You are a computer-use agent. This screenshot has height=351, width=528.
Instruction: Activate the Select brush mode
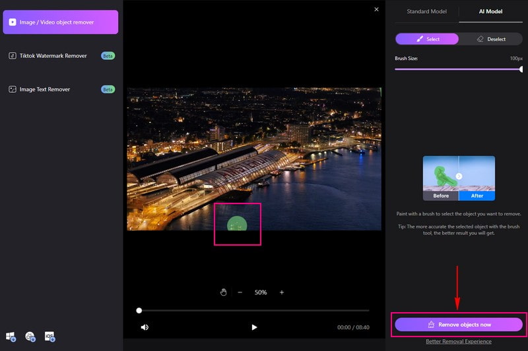(427, 39)
